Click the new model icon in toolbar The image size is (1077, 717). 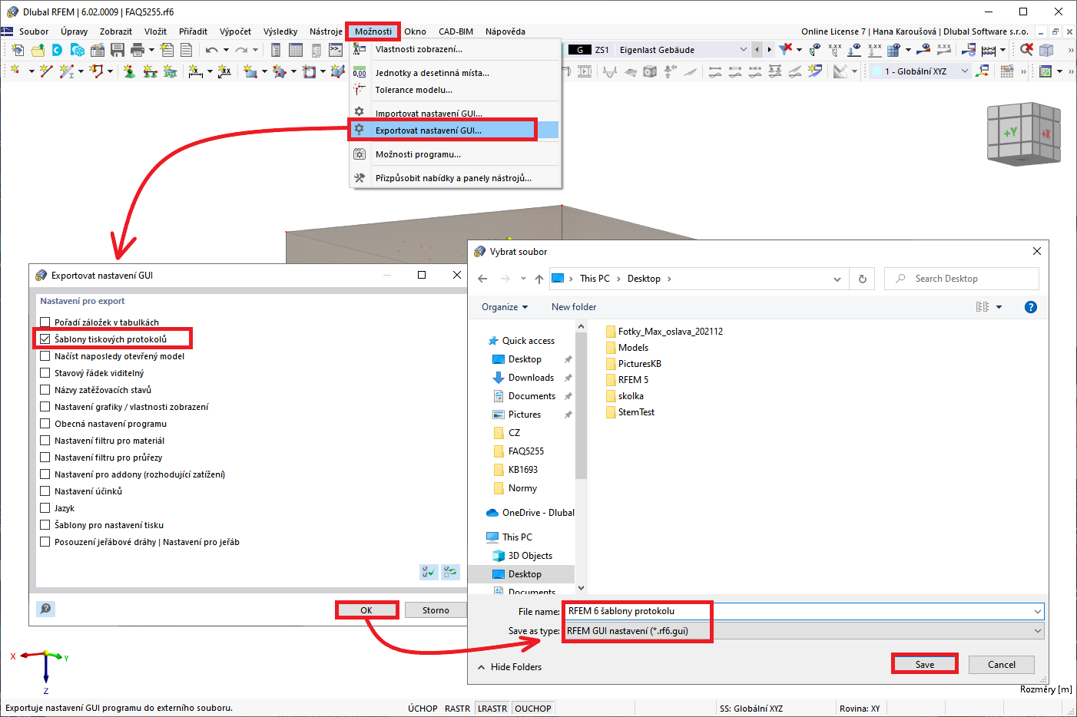17,50
